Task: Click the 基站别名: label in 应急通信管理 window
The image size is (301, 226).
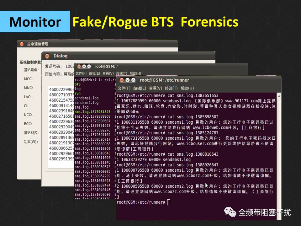Action: (31, 133)
